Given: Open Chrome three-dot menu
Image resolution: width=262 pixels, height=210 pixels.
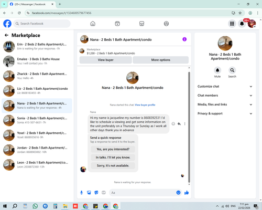Looking at the screenshot, I should point(258,13).
